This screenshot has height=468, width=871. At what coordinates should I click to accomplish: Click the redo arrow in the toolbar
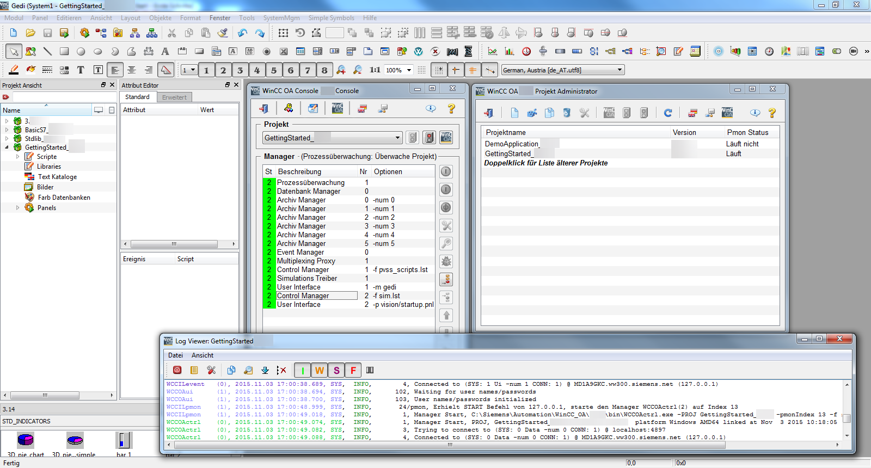point(260,33)
